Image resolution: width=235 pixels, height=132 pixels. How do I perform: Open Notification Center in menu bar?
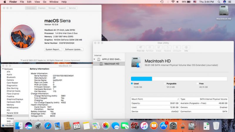[x=229, y=2]
